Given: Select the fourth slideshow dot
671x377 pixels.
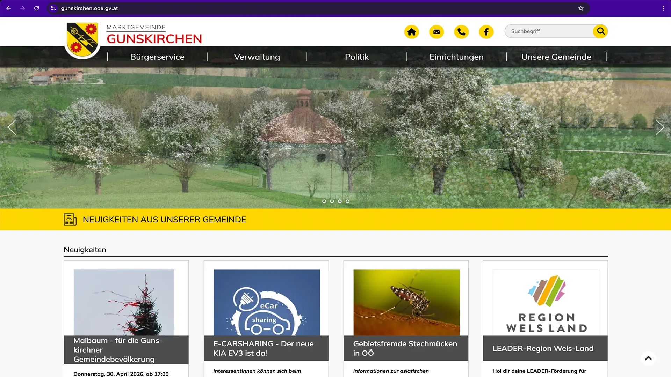Looking at the screenshot, I should (347, 201).
